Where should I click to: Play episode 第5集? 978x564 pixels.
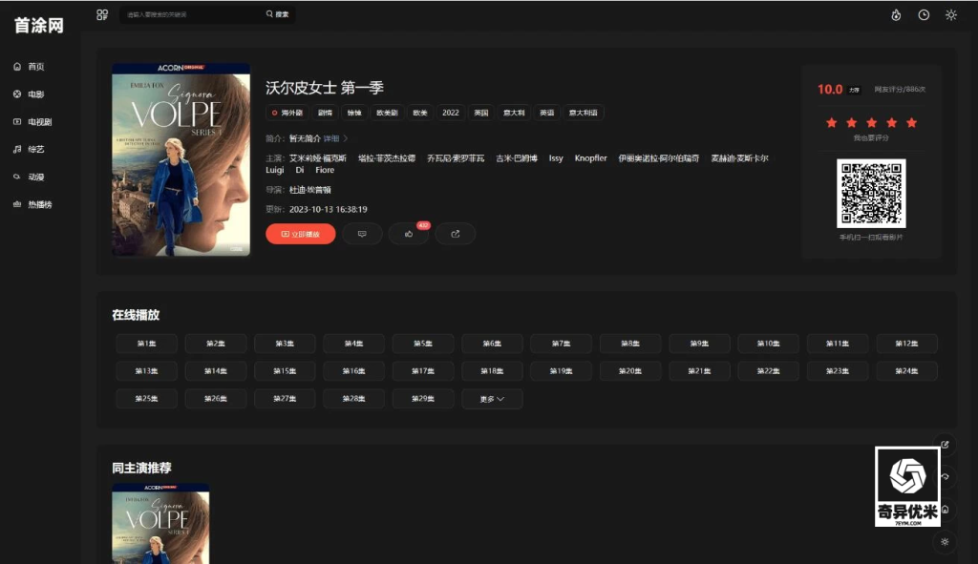click(423, 344)
